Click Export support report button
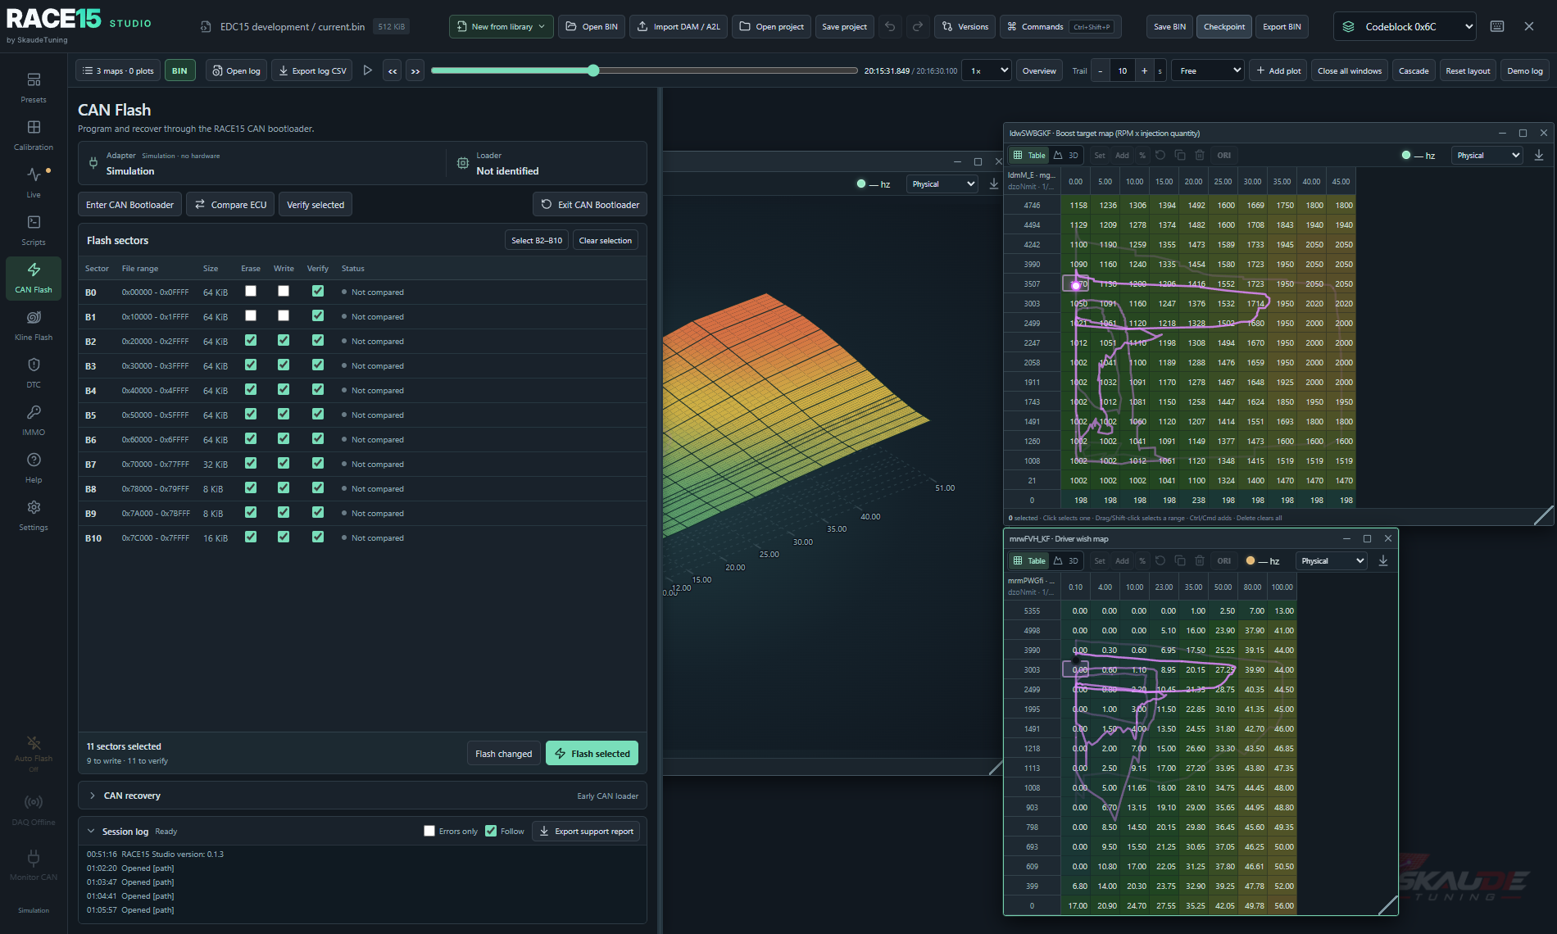 click(x=586, y=831)
